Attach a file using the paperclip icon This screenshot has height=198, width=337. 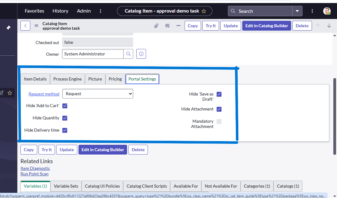click(156, 26)
